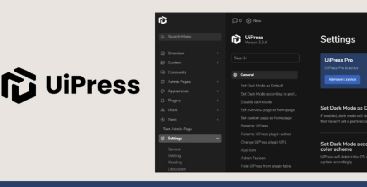Open Comments in the sidebar menu
This screenshot has height=187, width=367.
click(176, 72)
